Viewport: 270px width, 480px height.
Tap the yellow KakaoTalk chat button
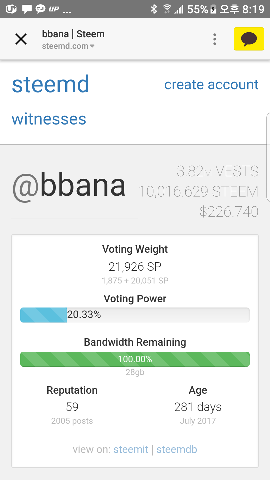click(249, 39)
